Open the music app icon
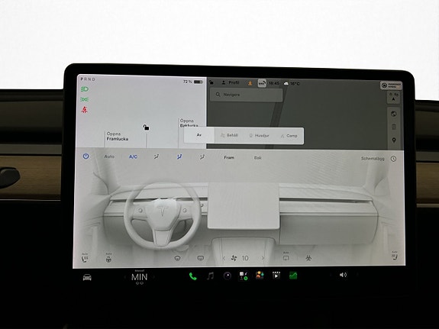This screenshot has height=329, width=439. click(210, 276)
